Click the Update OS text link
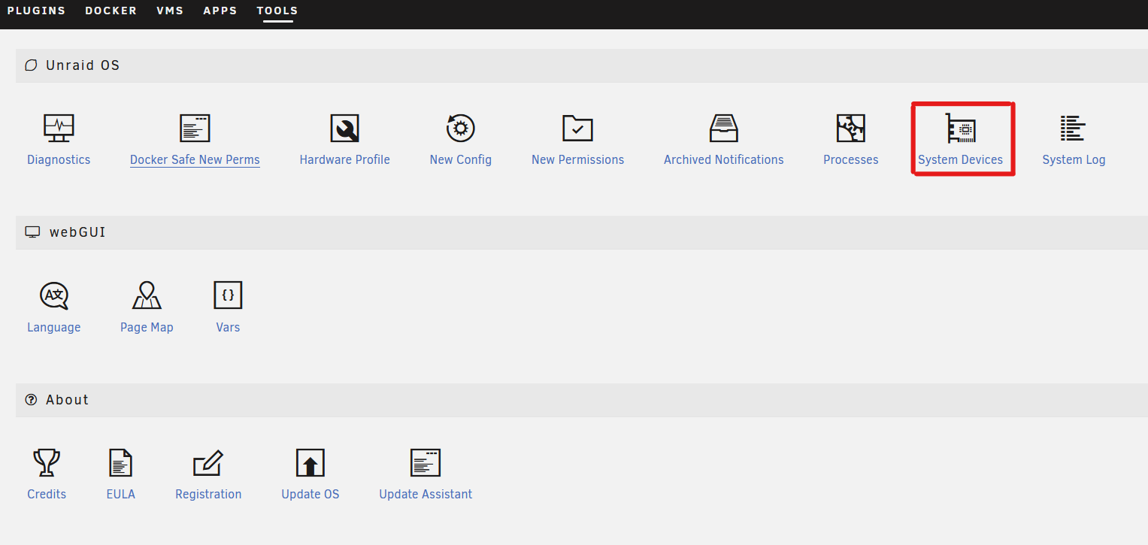Image resolution: width=1148 pixels, height=545 pixels. [x=310, y=494]
